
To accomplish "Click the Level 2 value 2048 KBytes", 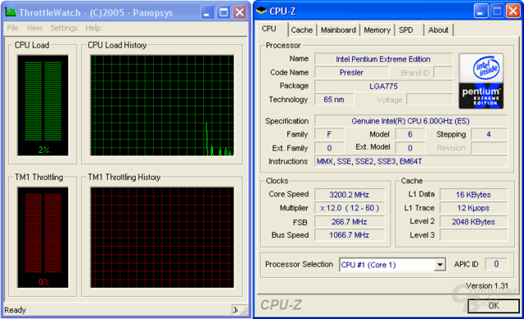I will (473, 222).
